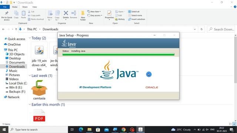Screen dimensions: 237x133
Task: Click the Properties icon
Action: (x=109, y=13)
